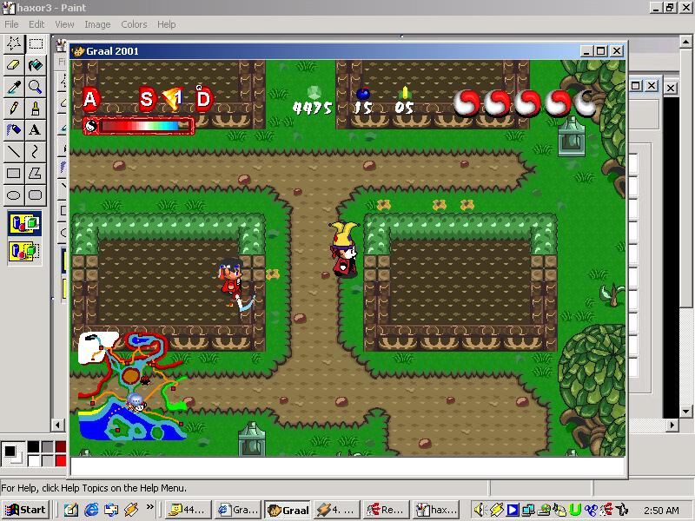Click Paint's horizontal scrollbar left arrow
Viewport: 695px width, 521px height.
[x=57, y=425]
